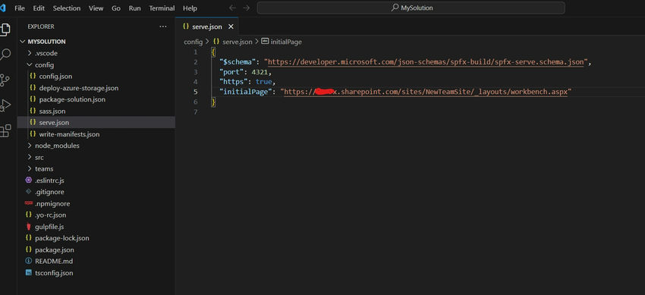
Task: Expand the node_modules folder
Action: [x=53, y=146]
